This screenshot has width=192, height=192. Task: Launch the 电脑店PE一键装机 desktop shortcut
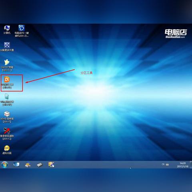point(22,31)
